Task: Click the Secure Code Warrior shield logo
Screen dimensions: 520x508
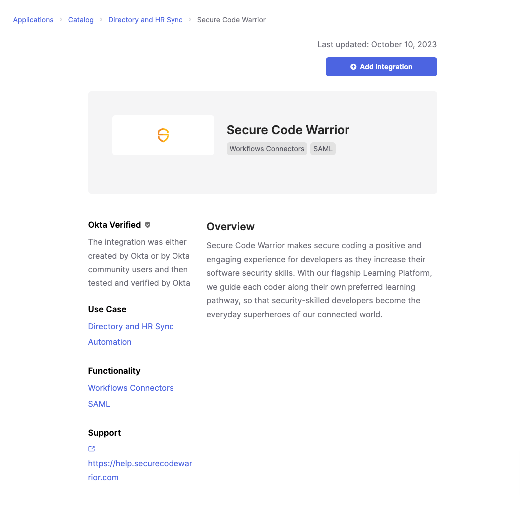Action: (x=163, y=135)
